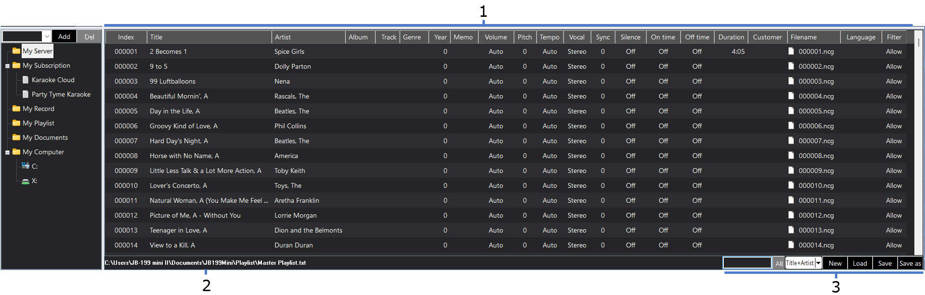
Task: Click the Add button
Action: coord(64,37)
